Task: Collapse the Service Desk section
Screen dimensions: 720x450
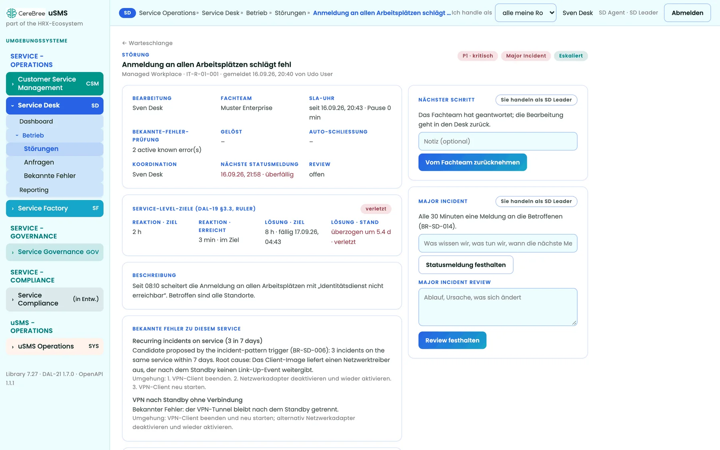Action: click(55, 106)
